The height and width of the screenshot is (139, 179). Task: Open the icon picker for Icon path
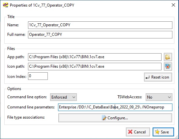pyautogui.click(x=168, y=66)
